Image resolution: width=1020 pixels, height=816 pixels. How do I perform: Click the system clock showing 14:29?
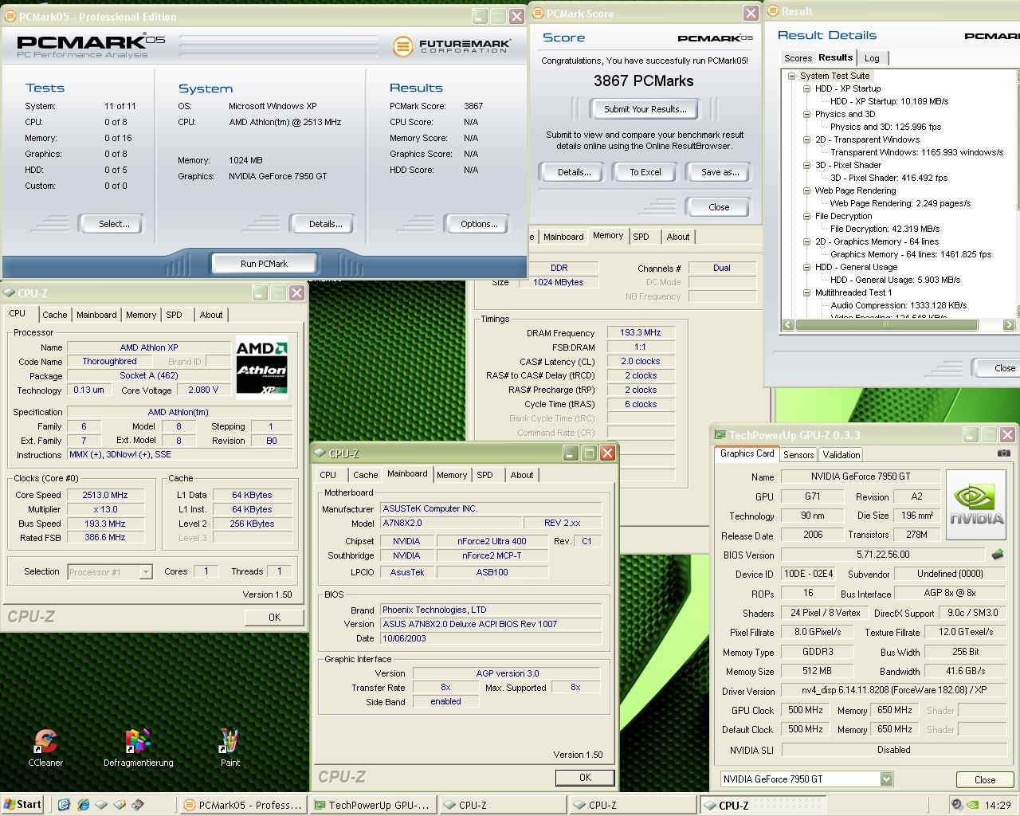tap(998, 805)
